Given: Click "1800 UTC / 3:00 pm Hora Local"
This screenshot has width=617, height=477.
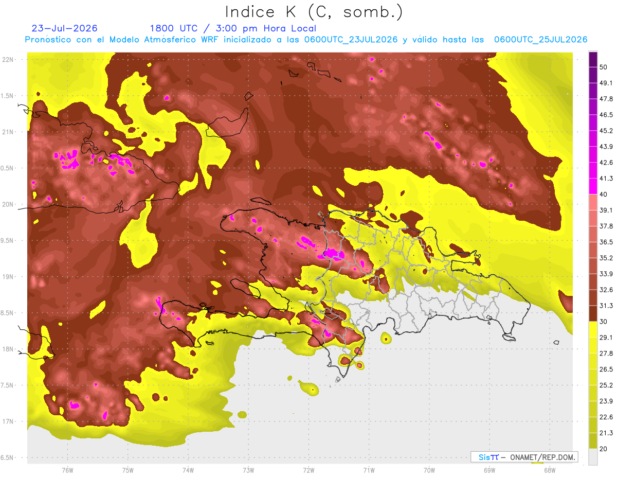Looking at the screenshot, I should (x=233, y=28).
